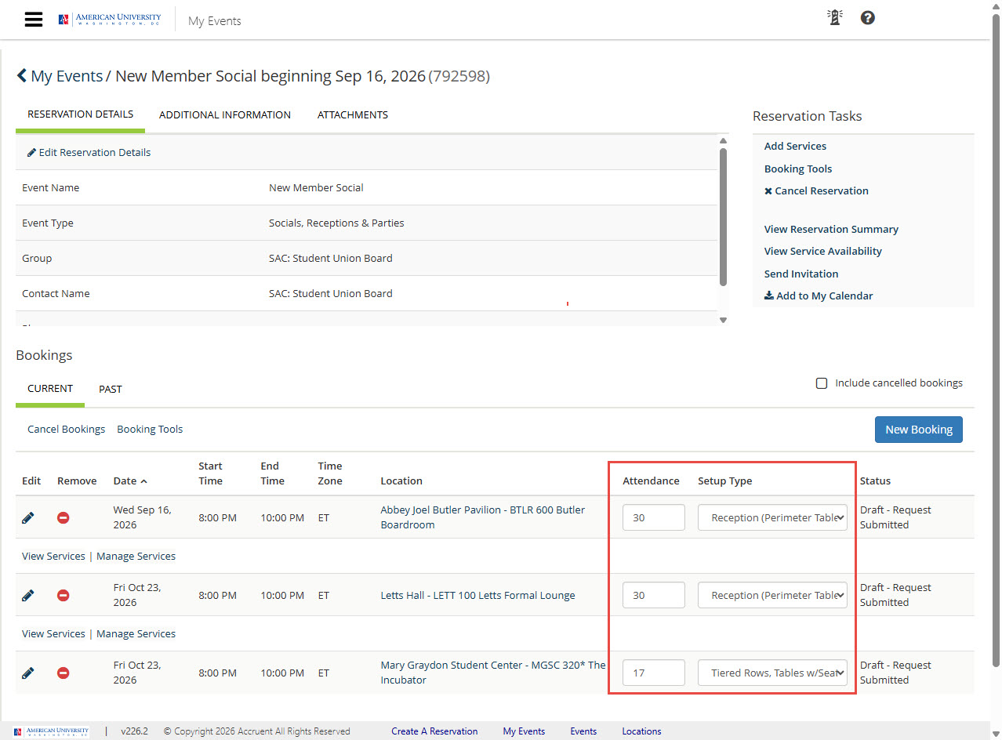Click the New Booking button
This screenshot has width=1002, height=740.
point(919,429)
